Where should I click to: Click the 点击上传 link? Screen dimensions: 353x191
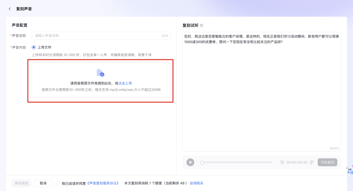(125, 84)
